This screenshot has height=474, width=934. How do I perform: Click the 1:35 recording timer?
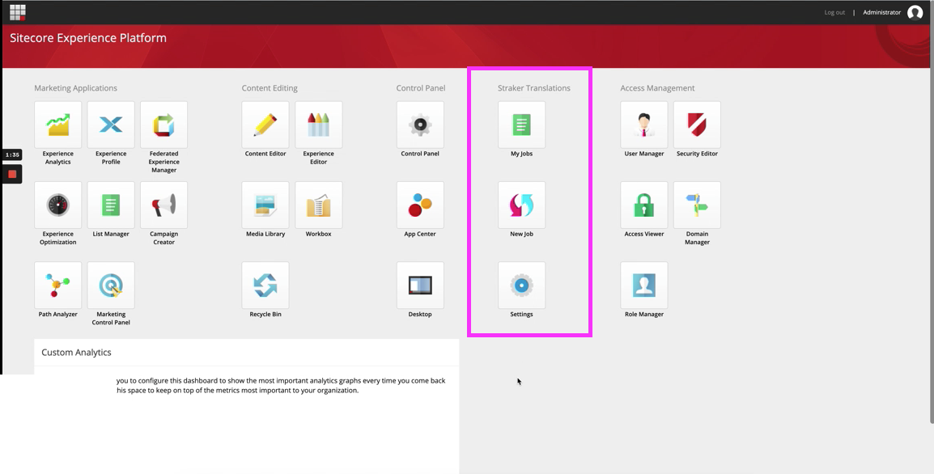12,154
